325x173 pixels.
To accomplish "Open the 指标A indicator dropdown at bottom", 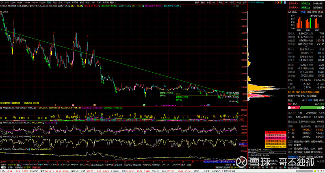I will [3, 165].
